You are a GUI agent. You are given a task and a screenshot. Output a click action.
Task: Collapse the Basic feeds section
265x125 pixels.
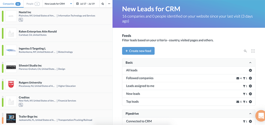[250, 63]
